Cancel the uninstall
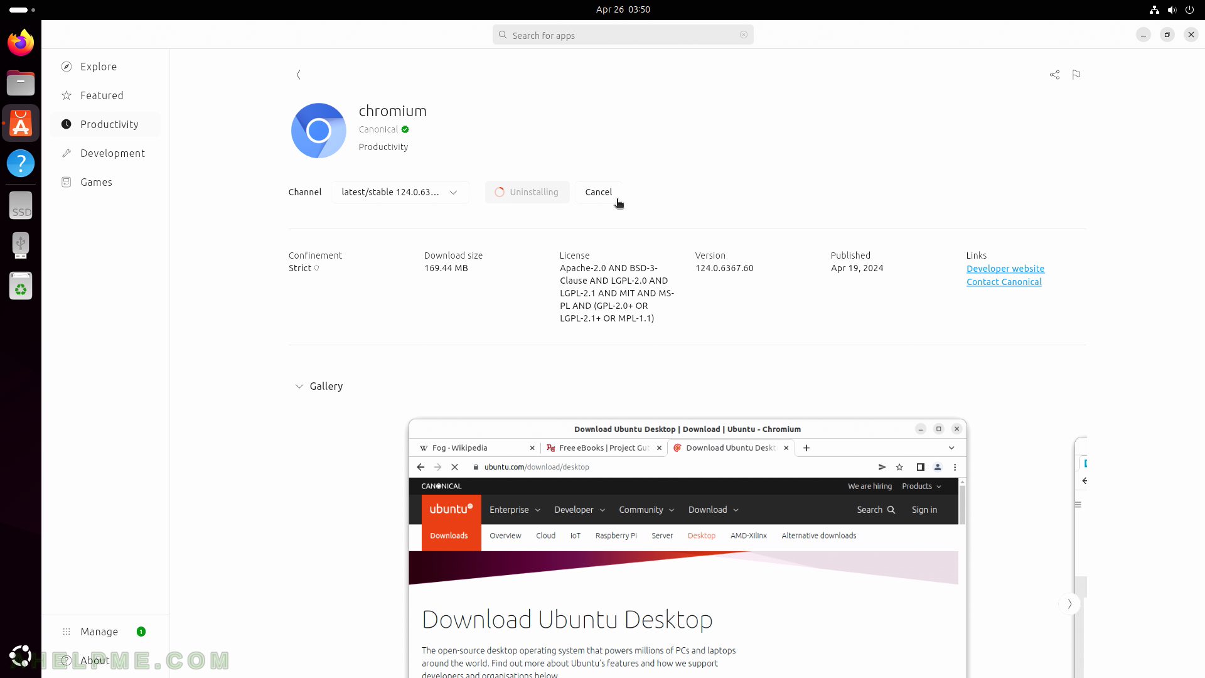Screen dimensions: 1205x678 pyautogui.click(x=599, y=192)
